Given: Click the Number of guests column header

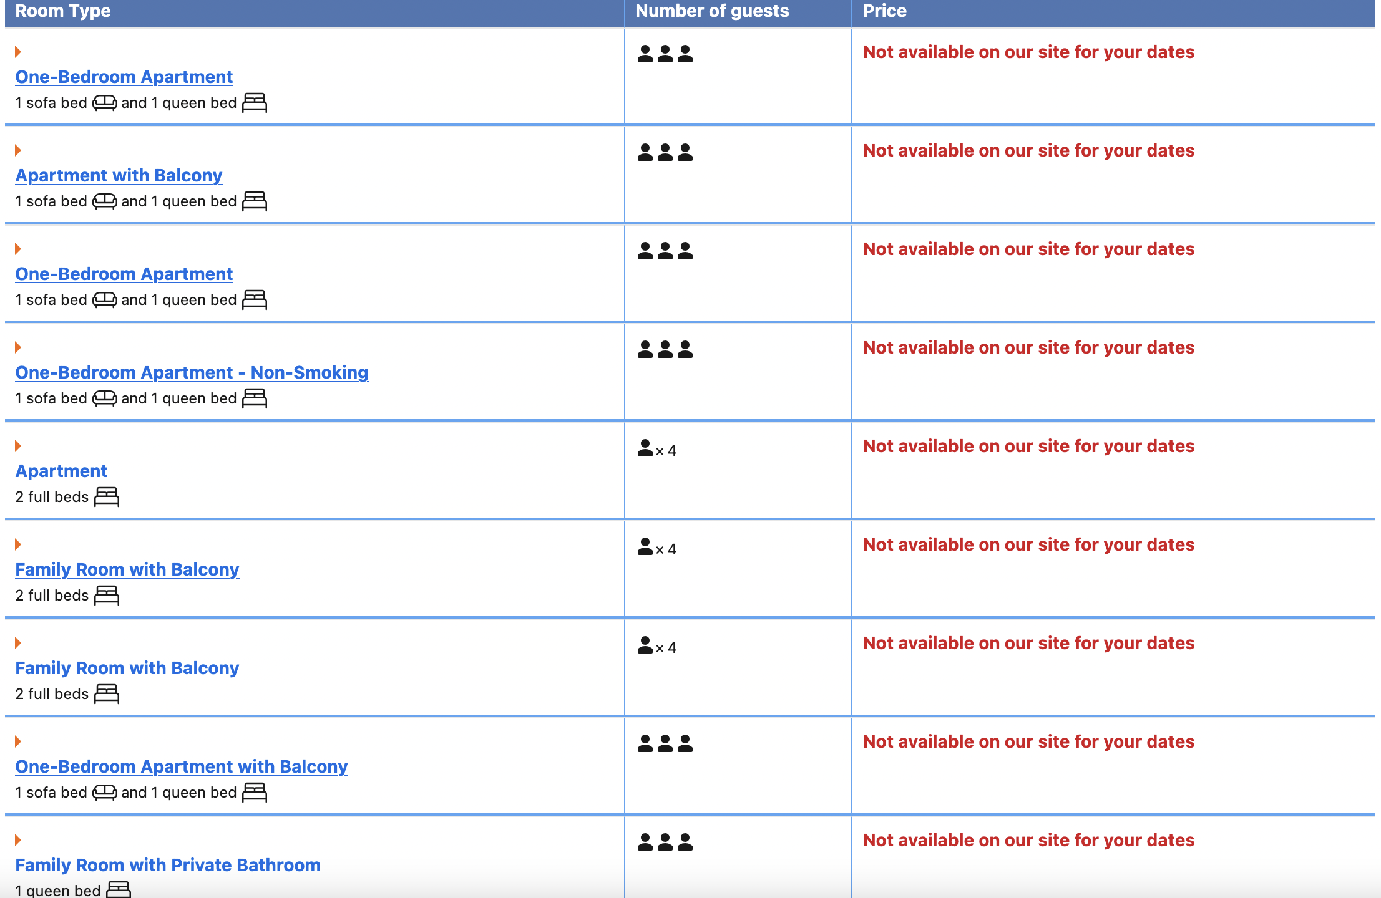Looking at the screenshot, I should [712, 11].
